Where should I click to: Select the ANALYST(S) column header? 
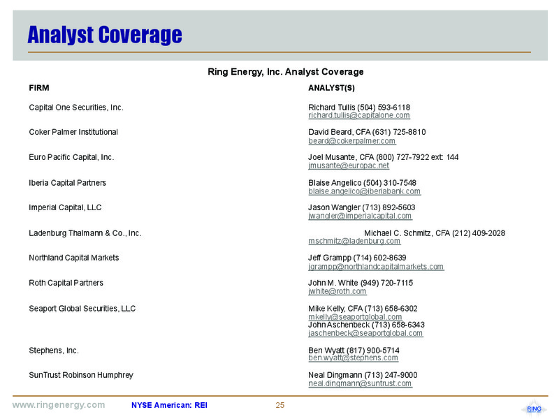point(331,88)
